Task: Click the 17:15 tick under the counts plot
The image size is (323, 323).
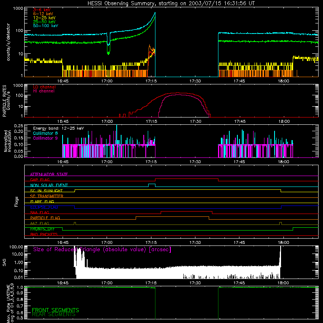Action: coord(151,81)
